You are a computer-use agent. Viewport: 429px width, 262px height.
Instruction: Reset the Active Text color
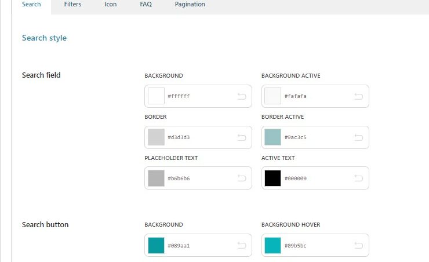[x=359, y=179]
